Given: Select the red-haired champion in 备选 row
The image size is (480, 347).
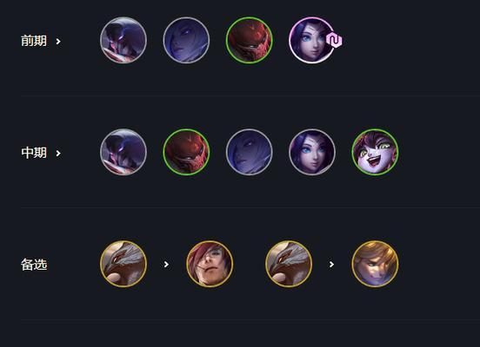Looking at the screenshot, I should tap(210, 264).
